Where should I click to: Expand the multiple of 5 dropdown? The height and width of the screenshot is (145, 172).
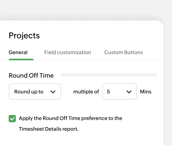tap(119, 91)
